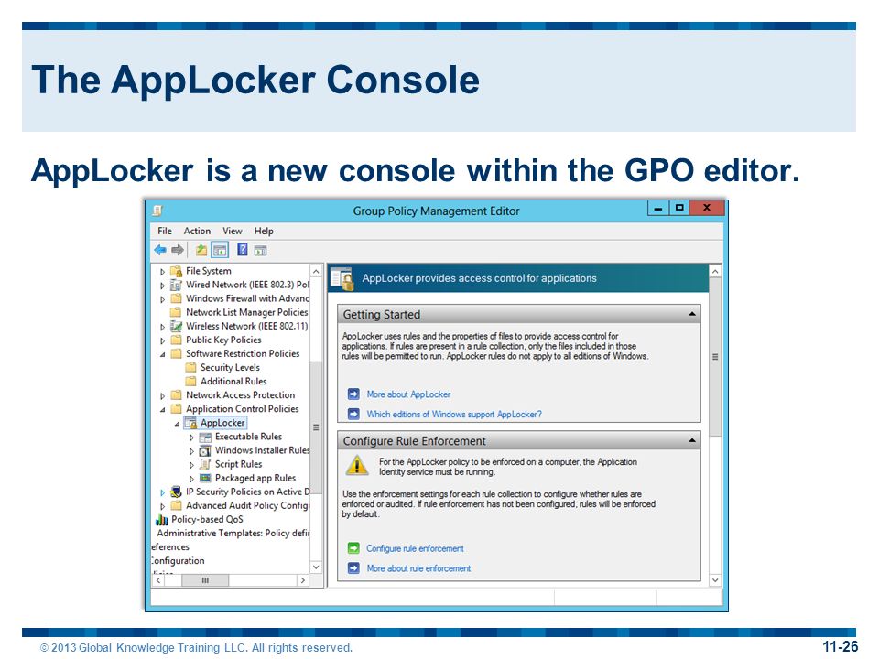
Task: Click the tree pane scroll left arrow
Action: point(158,580)
